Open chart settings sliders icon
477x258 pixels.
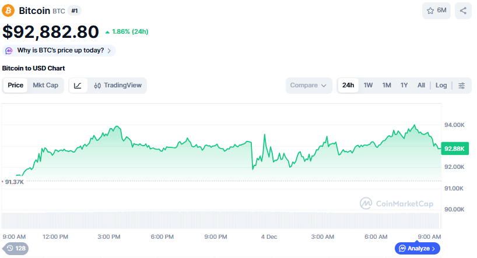[x=461, y=86]
